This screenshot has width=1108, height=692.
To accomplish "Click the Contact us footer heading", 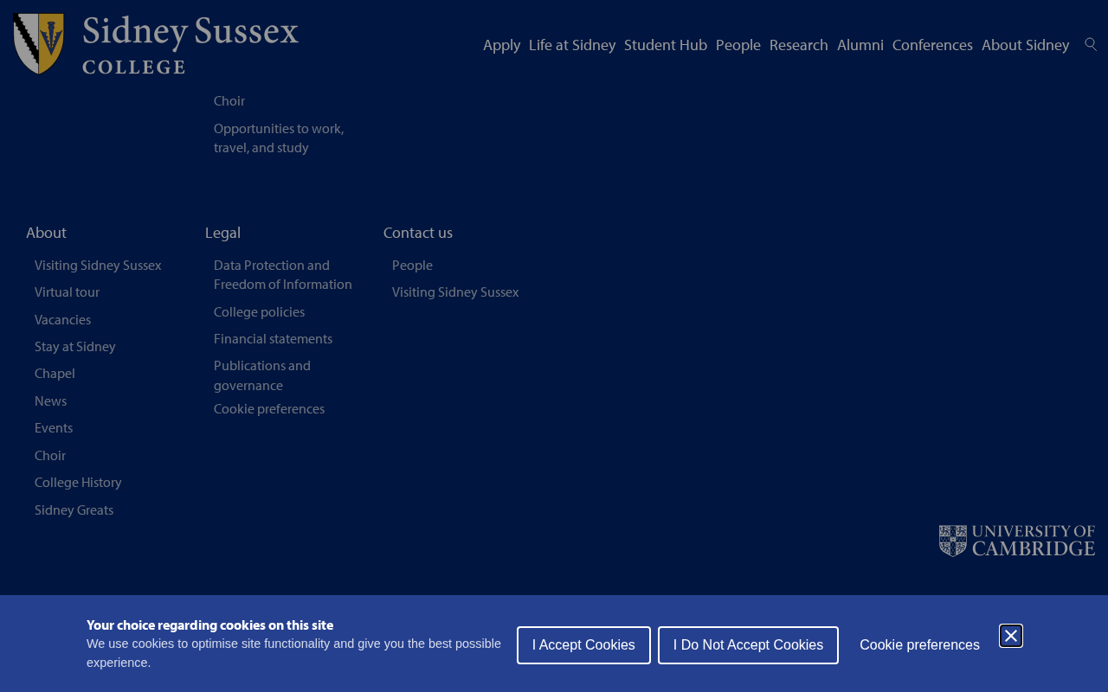I will point(418,233).
